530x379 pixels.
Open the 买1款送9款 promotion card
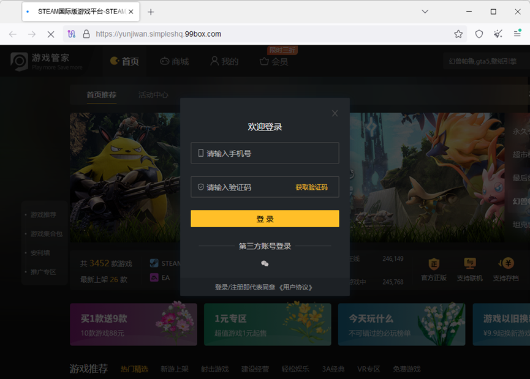pyautogui.click(x=134, y=325)
